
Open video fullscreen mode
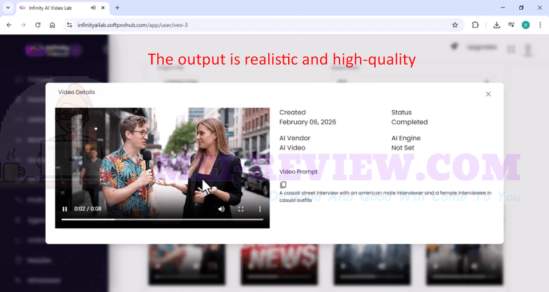click(x=241, y=209)
